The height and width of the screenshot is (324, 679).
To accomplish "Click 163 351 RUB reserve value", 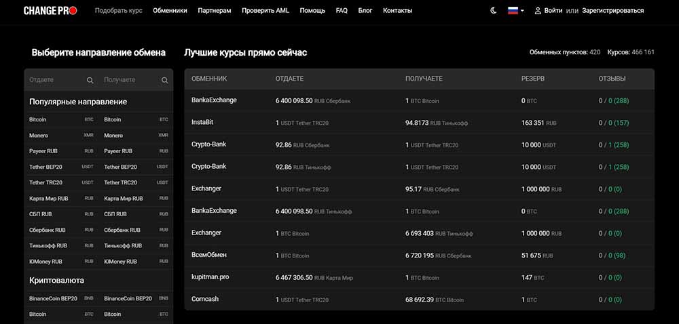I will pyautogui.click(x=538, y=123).
